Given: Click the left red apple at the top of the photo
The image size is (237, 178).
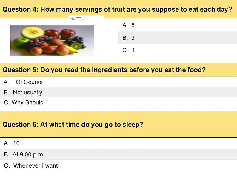Looking at the screenshot, I should point(53,33).
